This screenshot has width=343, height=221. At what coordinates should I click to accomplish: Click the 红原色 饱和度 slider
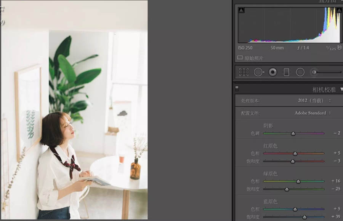pos(293,161)
